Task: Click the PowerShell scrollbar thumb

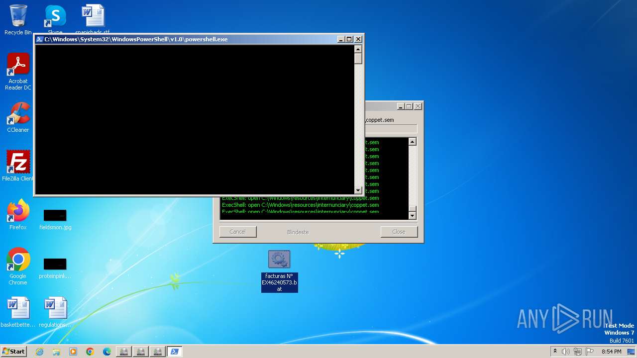Action: point(358,58)
